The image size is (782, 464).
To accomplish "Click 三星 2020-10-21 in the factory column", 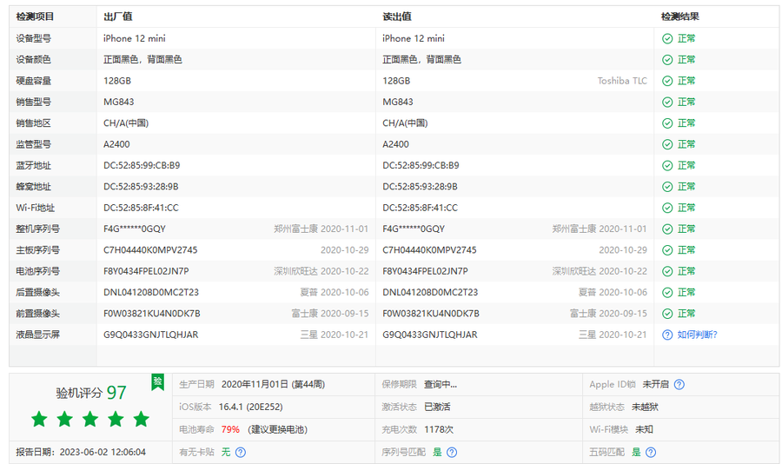I will pyautogui.click(x=335, y=335).
